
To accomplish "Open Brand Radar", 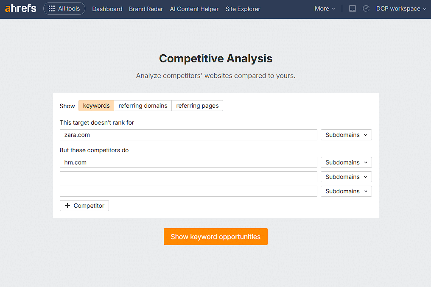I will (146, 9).
